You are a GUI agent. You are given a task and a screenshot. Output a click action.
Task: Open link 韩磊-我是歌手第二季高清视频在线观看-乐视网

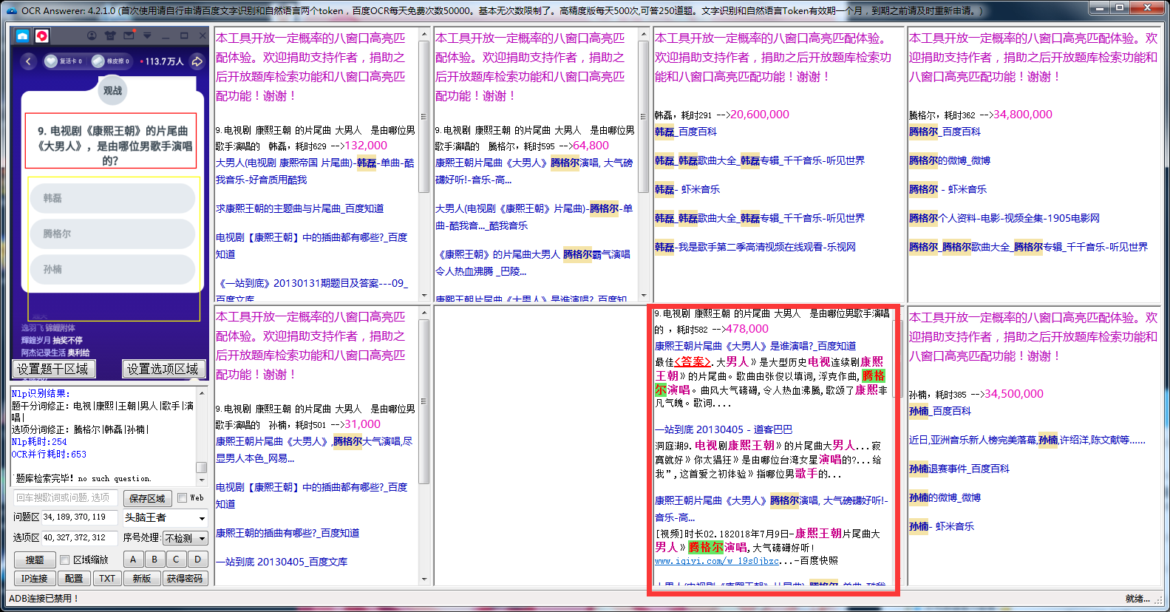click(x=755, y=247)
